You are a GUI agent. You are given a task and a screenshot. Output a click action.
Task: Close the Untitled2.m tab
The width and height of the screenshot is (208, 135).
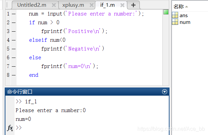pos(54,5)
